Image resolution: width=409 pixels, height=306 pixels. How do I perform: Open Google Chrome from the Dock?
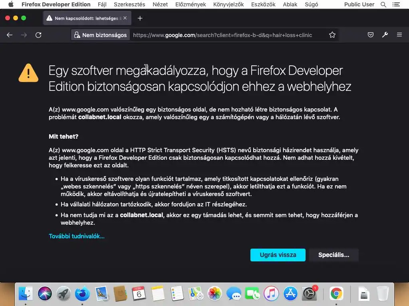pyautogui.click(x=336, y=294)
